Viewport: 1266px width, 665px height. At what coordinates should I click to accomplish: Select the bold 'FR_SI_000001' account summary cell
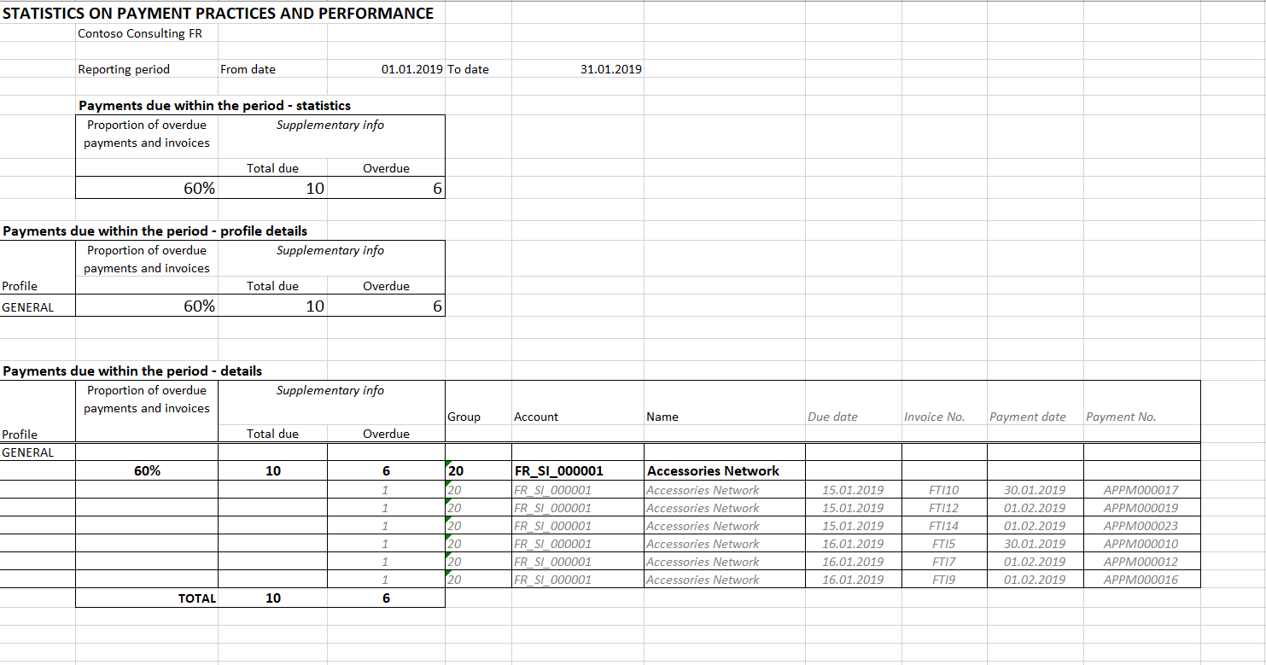pyautogui.click(x=558, y=471)
